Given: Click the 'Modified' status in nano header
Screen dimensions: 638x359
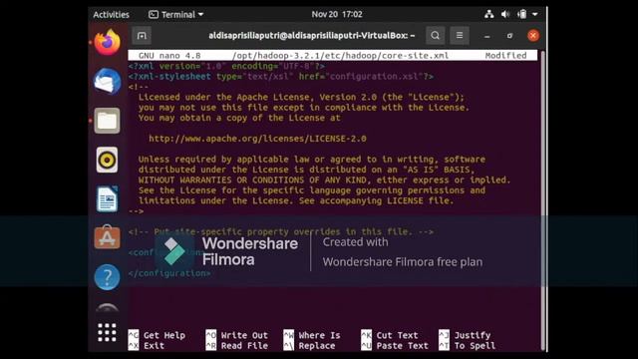Looking at the screenshot, I should point(505,56).
